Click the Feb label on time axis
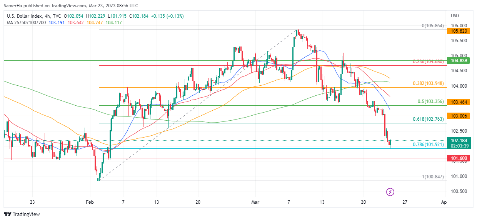Screen dimensions: 477x221 pyautogui.click(x=90, y=202)
